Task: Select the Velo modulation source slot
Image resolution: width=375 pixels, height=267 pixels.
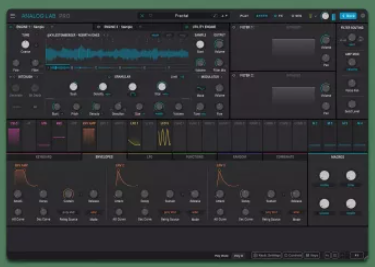Action: tap(14, 136)
